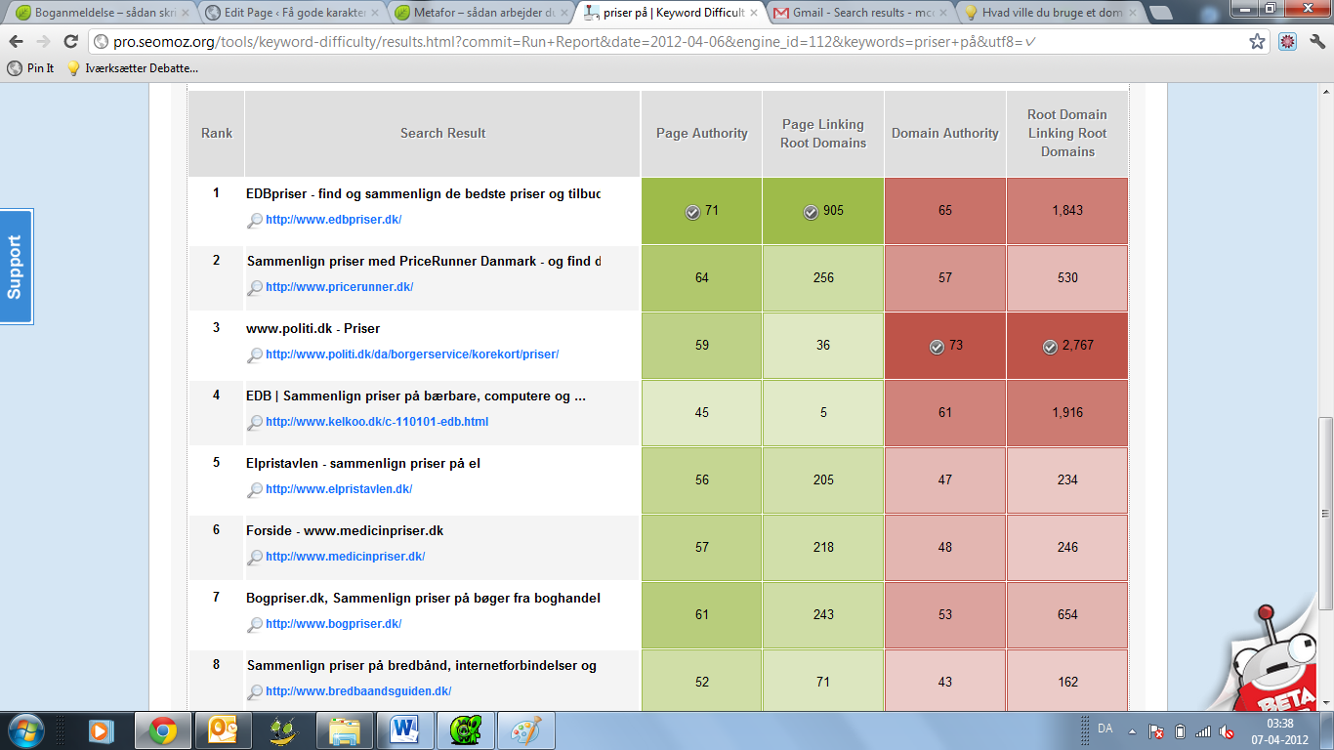This screenshot has height=750, width=1334.
Task: Close the Keyword Difficulty tab
Action: tap(753, 14)
